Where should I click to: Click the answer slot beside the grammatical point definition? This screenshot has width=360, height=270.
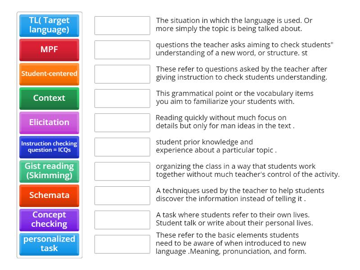click(x=121, y=98)
